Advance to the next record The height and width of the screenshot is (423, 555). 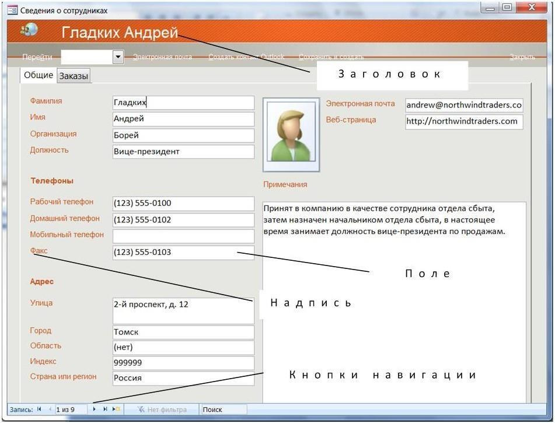[94, 409]
